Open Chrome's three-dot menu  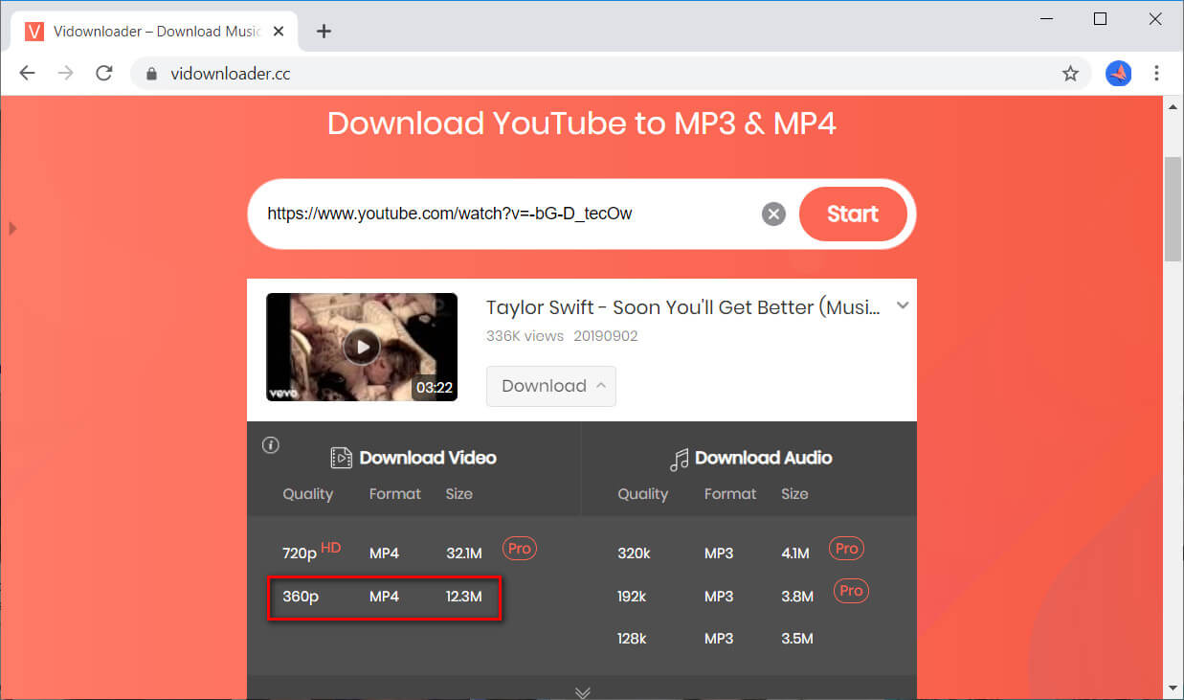[1157, 74]
